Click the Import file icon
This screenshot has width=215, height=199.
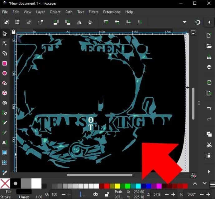click(x=209, y=82)
